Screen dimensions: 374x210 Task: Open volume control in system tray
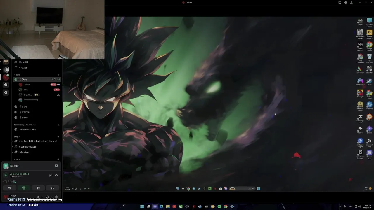(359, 206)
